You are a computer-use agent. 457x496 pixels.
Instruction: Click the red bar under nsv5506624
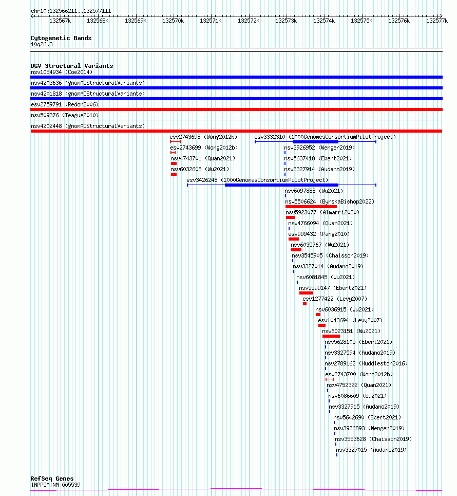(311, 207)
